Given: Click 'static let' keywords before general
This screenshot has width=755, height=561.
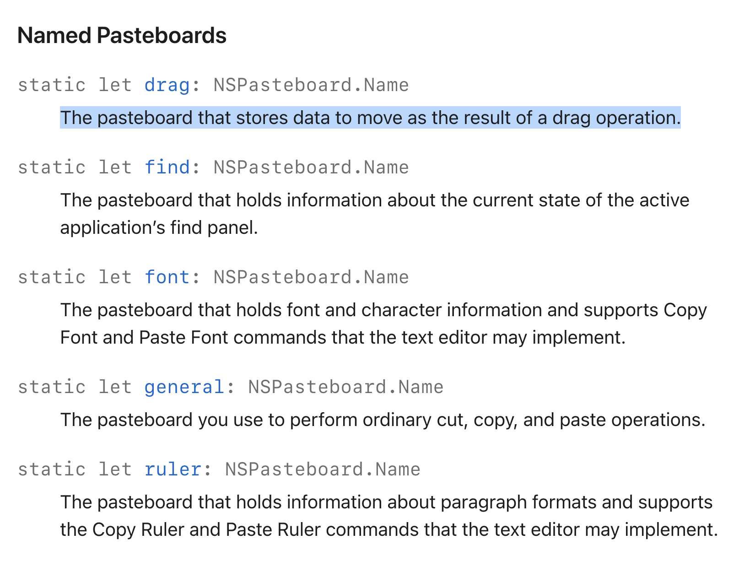Looking at the screenshot, I should tap(75, 387).
